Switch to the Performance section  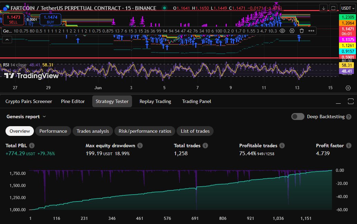coord(53,131)
